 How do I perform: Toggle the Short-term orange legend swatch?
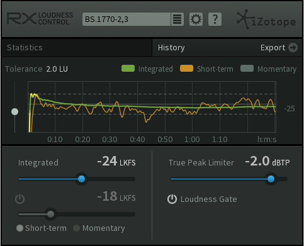point(186,69)
